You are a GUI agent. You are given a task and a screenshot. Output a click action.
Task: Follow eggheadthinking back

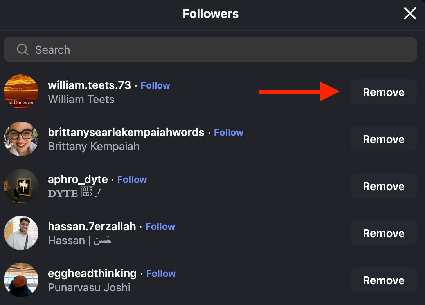(x=161, y=274)
